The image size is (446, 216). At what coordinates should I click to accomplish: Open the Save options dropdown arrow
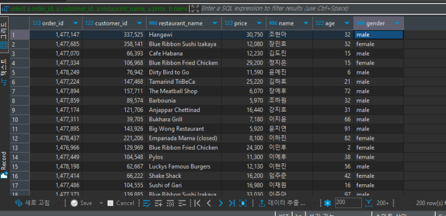point(101,203)
